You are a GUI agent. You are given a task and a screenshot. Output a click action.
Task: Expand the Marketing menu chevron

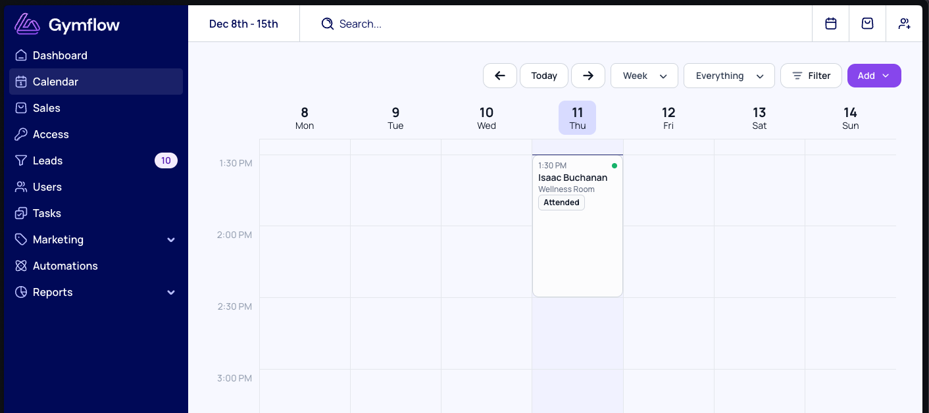pos(171,240)
